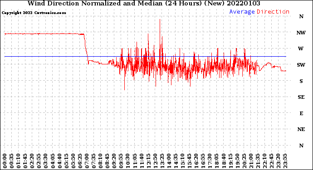Click the 01:45 time label
Screen dimensions: 313x170
click(25, 161)
